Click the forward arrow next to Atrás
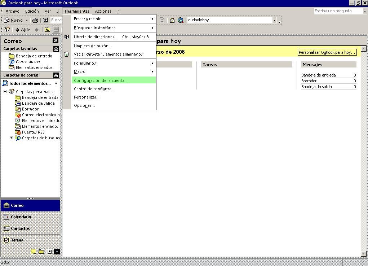368x266 pixels. tap(37, 30)
